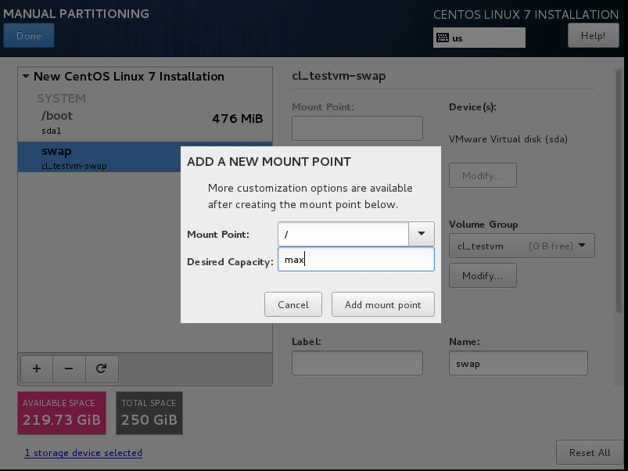Collapse the New CentOS Linux 7 Installation tree
628x471 pixels.
point(26,76)
